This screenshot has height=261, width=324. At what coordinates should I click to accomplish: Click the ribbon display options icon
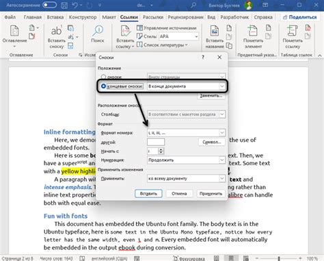[x=265, y=5]
